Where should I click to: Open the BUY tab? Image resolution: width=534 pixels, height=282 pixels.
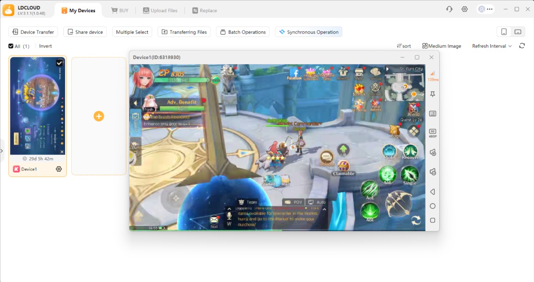point(120,10)
